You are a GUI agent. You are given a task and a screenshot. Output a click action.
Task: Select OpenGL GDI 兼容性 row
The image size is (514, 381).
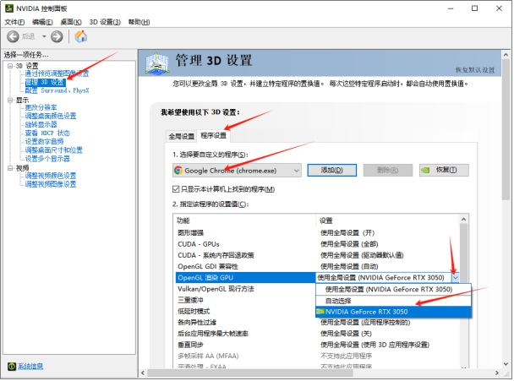tap(316, 266)
